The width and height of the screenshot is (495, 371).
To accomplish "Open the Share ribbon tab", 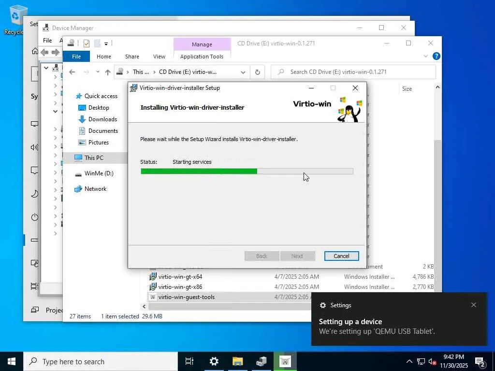I will coord(132,57).
